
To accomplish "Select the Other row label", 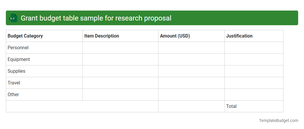I will [13, 95].
